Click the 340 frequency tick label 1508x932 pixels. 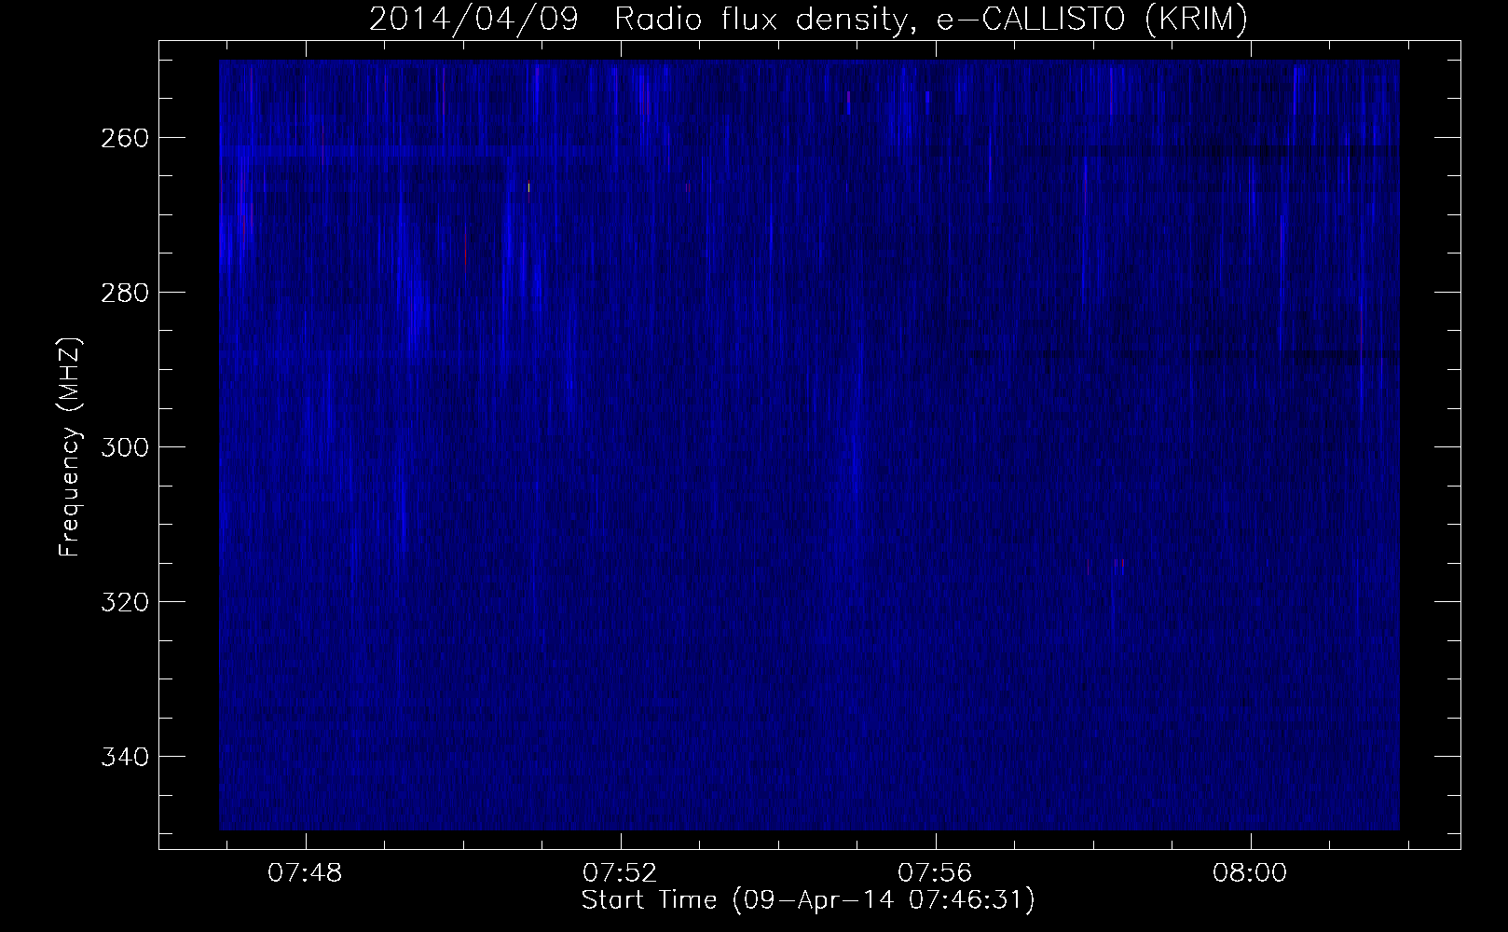pyautogui.click(x=123, y=756)
